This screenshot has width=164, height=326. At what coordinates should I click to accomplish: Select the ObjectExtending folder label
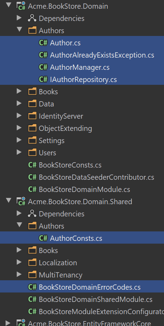point(65,128)
